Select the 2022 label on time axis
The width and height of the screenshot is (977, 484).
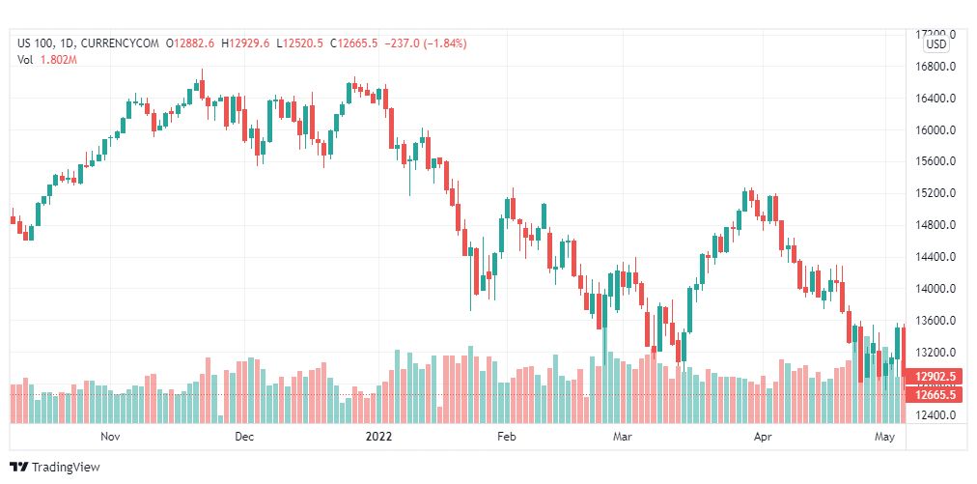pyautogui.click(x=378, y=437)
